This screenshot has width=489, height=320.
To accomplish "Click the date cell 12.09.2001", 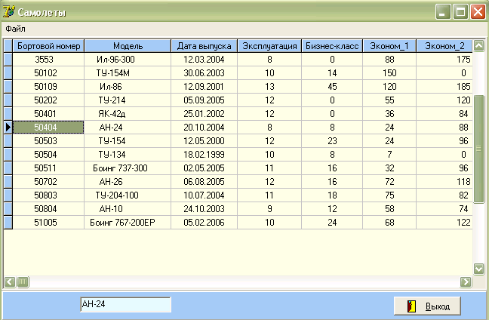I will click(x=204, y=86).
